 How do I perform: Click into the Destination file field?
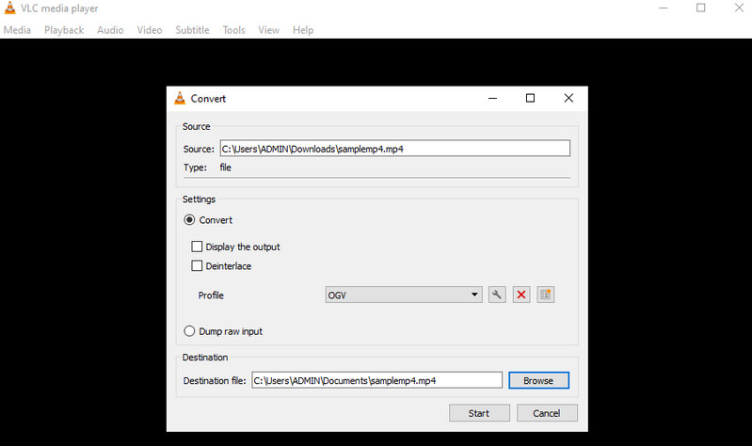[x=377, y=380]
